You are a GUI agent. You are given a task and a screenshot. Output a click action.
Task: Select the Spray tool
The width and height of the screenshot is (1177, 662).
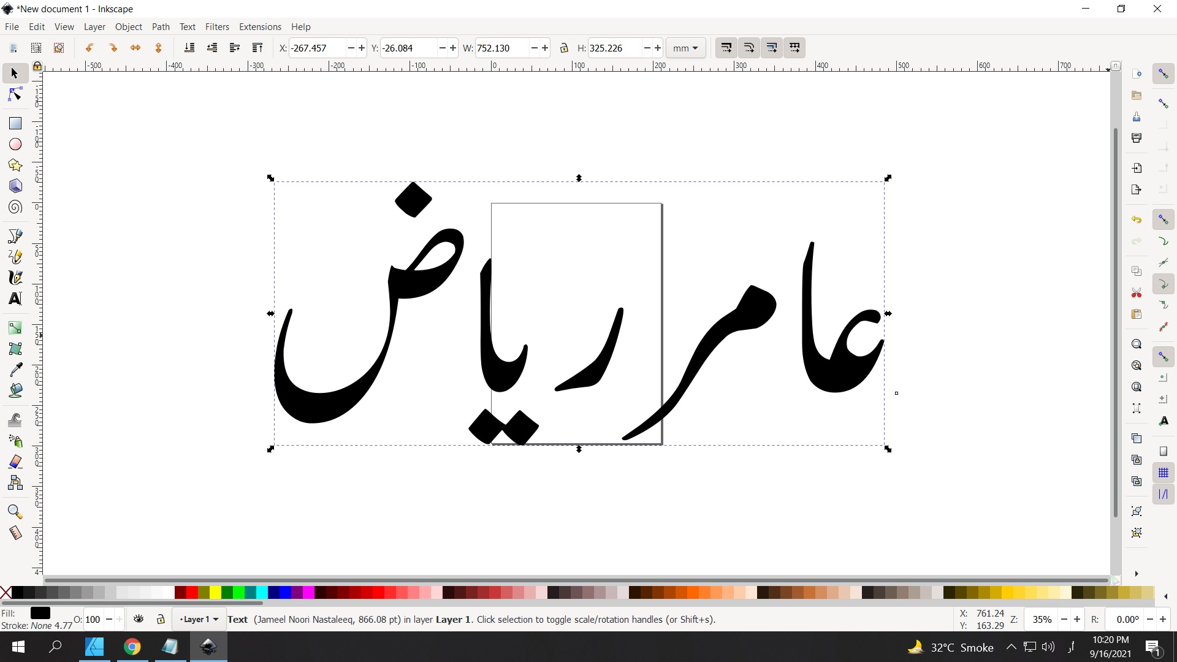[x=15, y=441]
